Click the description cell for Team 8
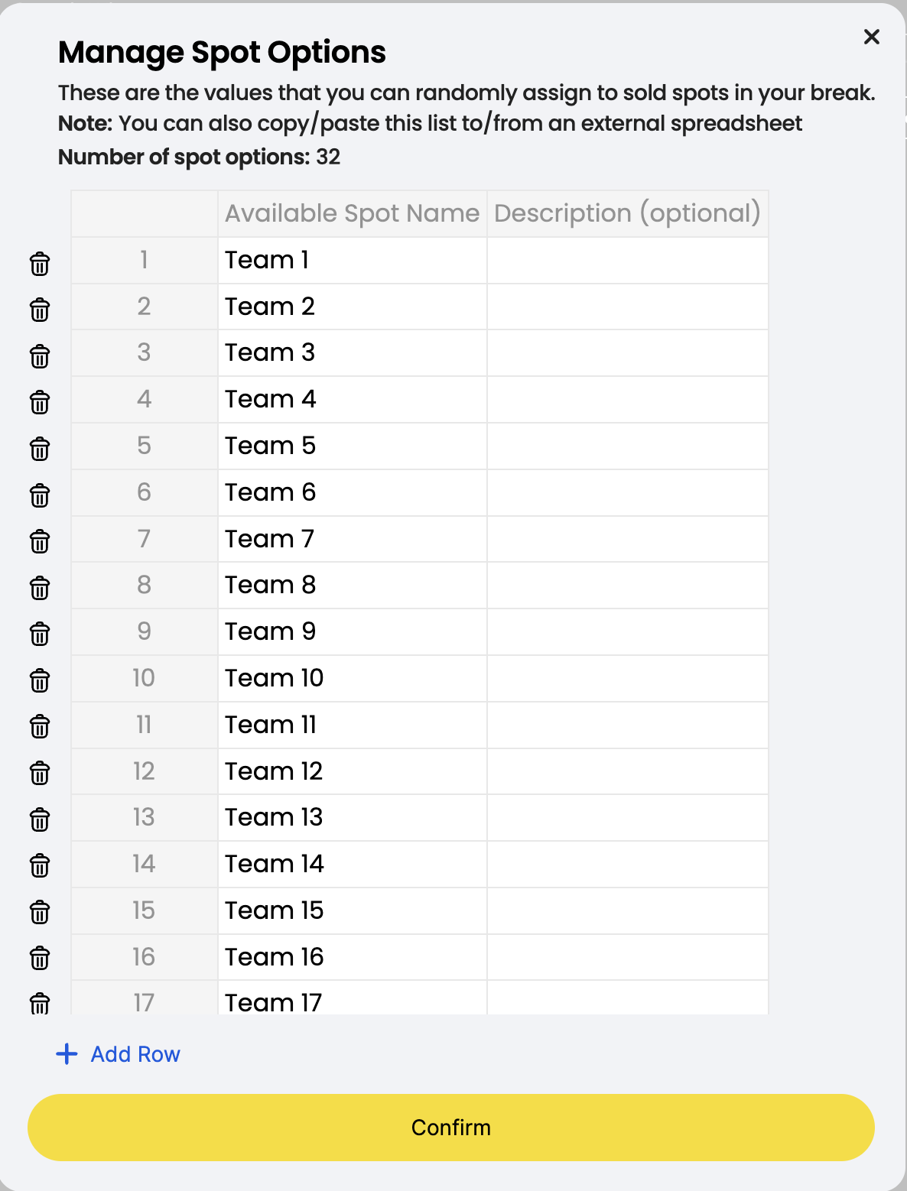Viewport: 907px width, 1191px height. (628, 585)
